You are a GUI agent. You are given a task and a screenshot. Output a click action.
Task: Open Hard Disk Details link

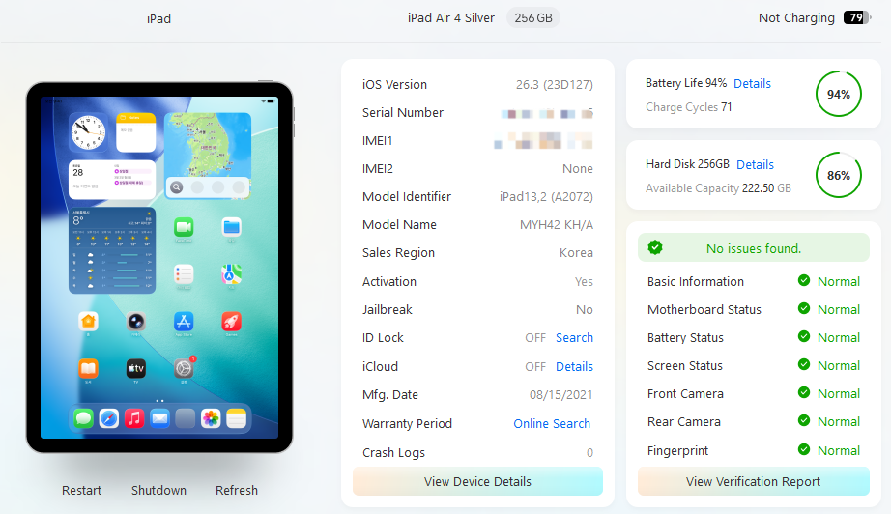tap(755, 165)
